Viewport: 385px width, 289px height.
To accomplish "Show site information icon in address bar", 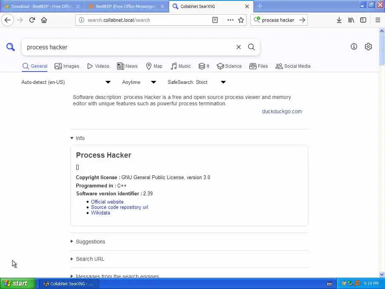I will click(x=82, y=20).
